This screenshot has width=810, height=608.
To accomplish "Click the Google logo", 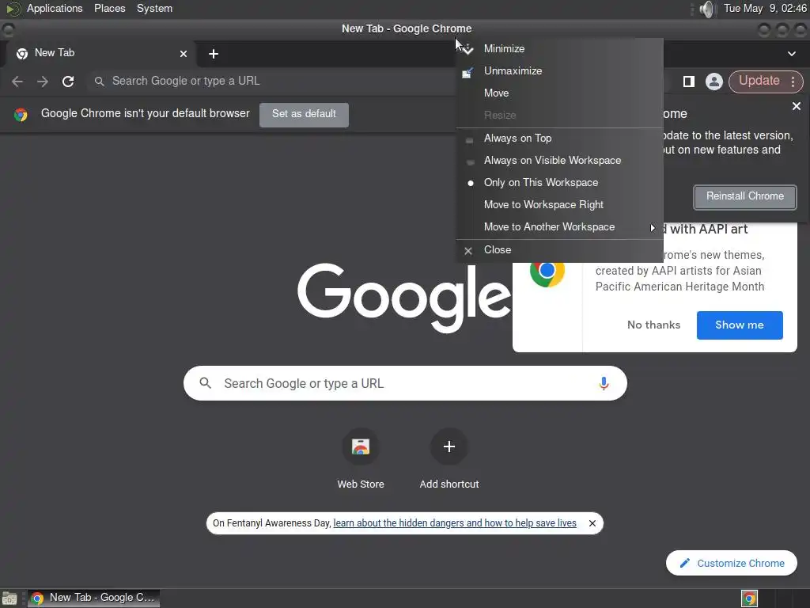I will point(404,298).
